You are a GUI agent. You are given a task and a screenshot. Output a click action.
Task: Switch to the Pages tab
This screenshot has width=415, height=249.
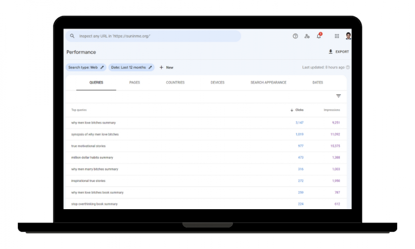point(135,83)
